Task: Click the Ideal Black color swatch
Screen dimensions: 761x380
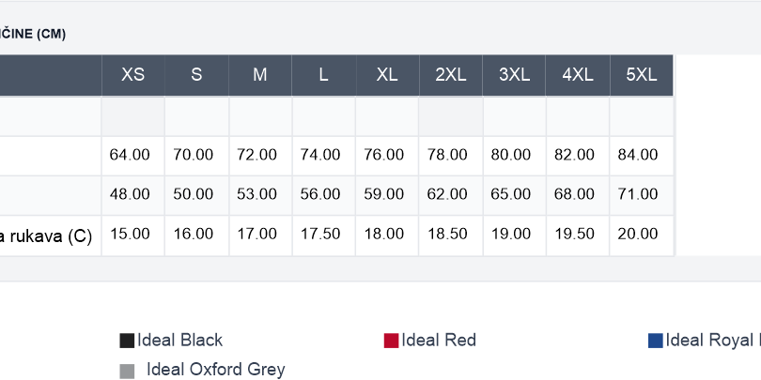Action: pos(127,341)
